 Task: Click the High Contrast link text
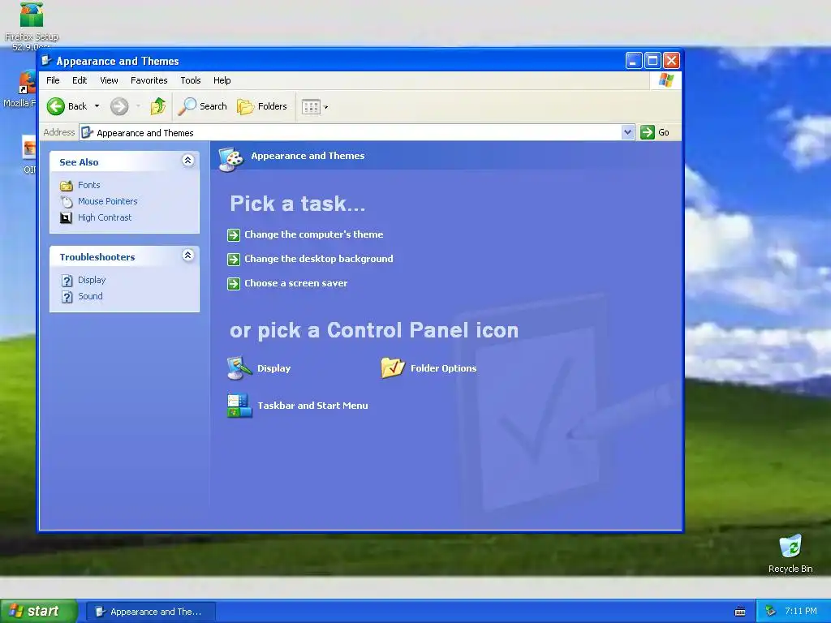(x=105, y=217)
